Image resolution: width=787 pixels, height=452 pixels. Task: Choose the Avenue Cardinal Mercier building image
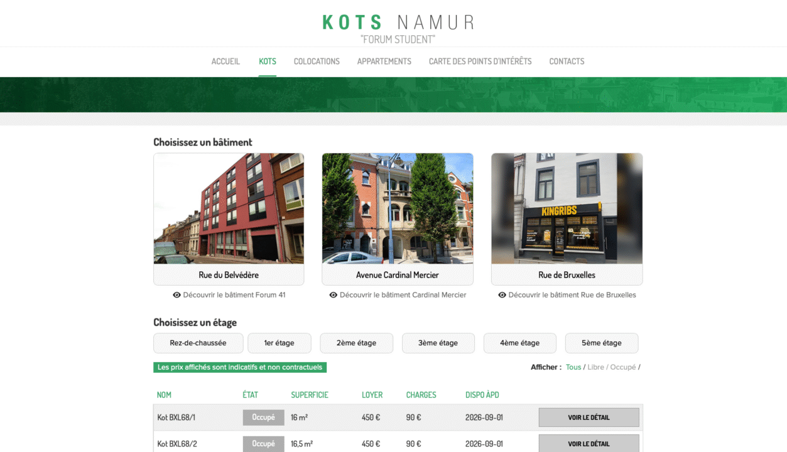[397, 208]
